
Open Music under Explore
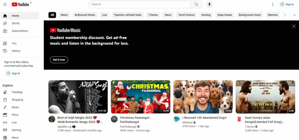20,107
